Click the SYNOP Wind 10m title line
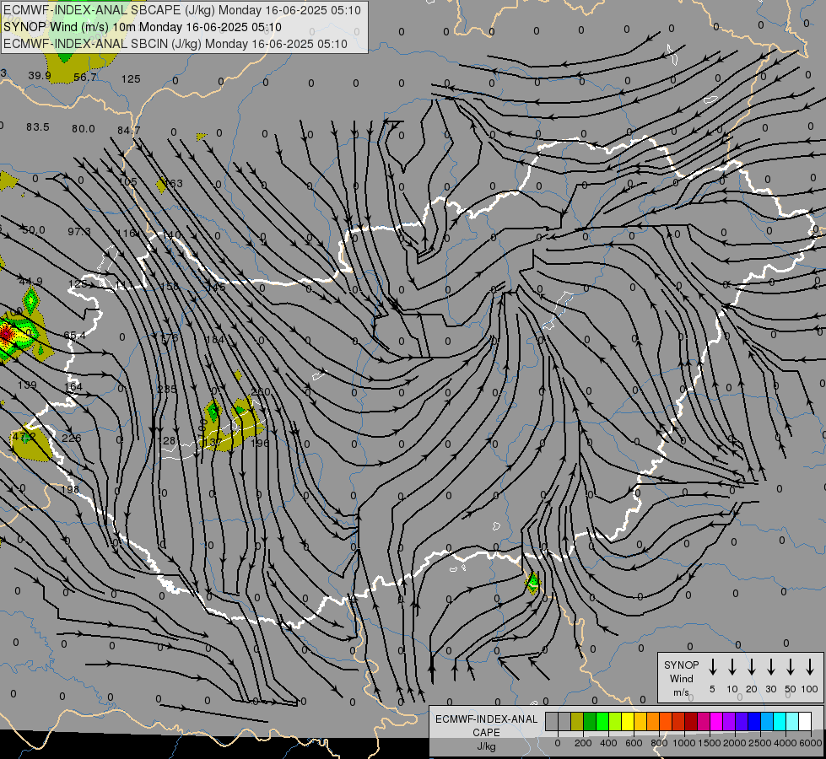Viewport: 826px width, 759px height. pos(143,27)
